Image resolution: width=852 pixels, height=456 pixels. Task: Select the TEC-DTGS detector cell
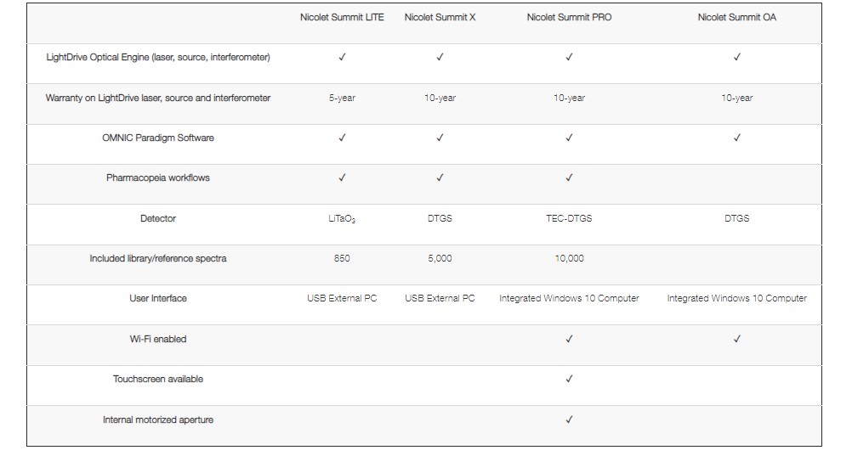[569, 218]
